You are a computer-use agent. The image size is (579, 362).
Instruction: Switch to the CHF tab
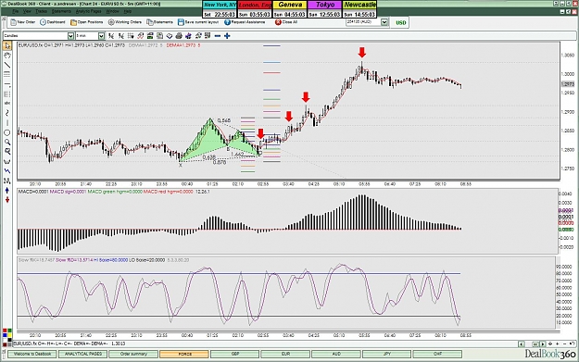(437, 354)
